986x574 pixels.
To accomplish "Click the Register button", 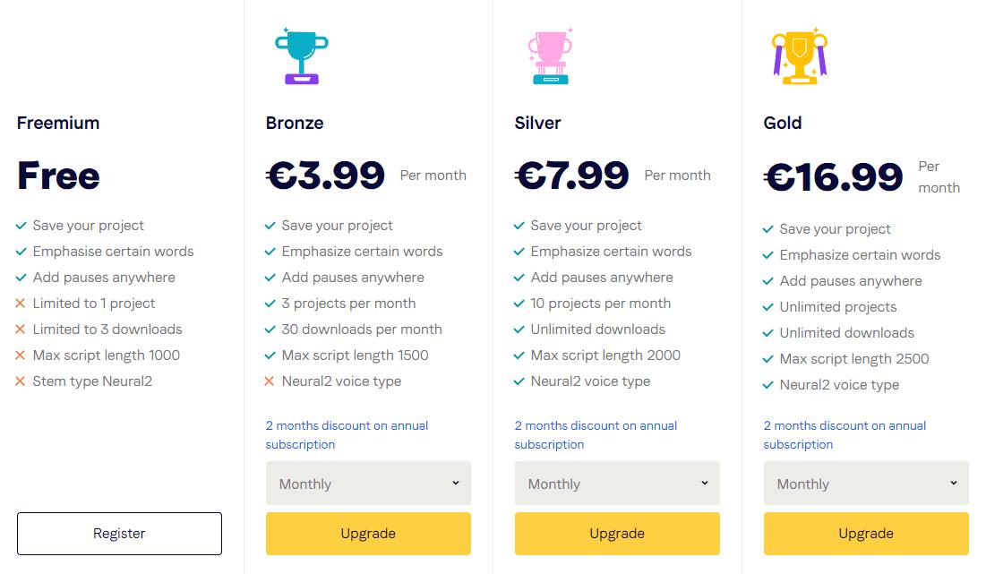I will click(119, 533).
